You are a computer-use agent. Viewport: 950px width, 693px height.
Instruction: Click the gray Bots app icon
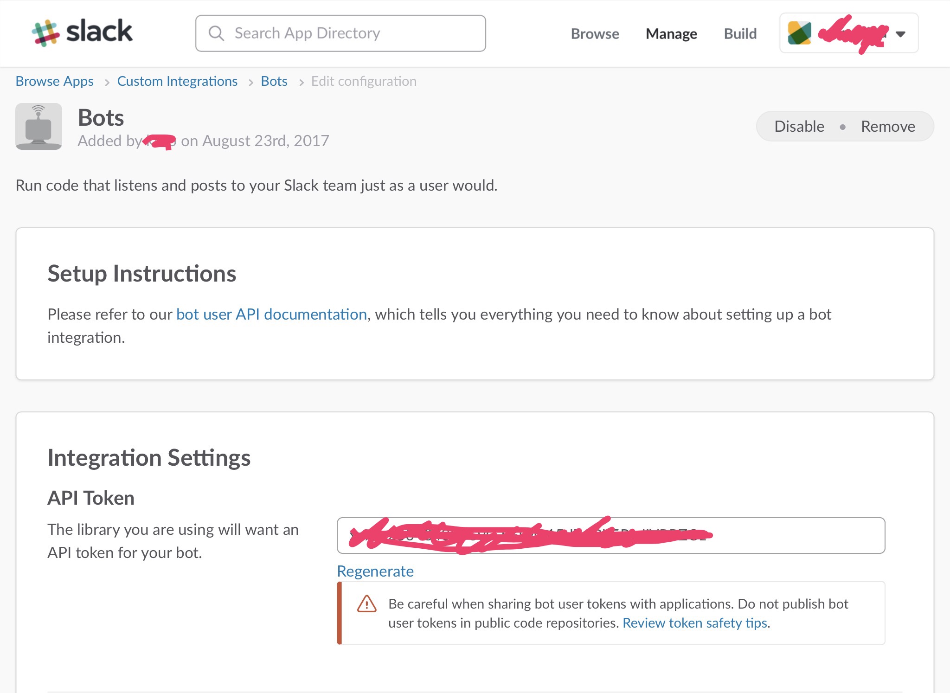[x=39, y=126]
